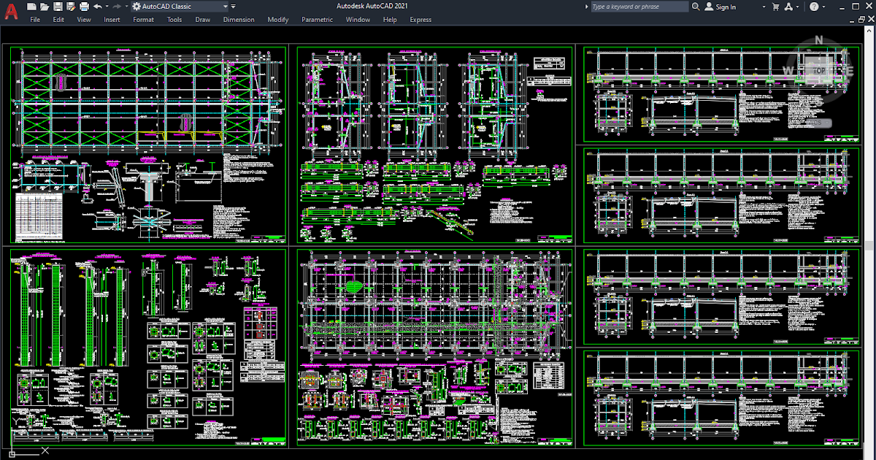Open the Quick Access toolbar customize chevron
Screen dimensions: 876x460
pyautogui.click(x=233, y=6)
